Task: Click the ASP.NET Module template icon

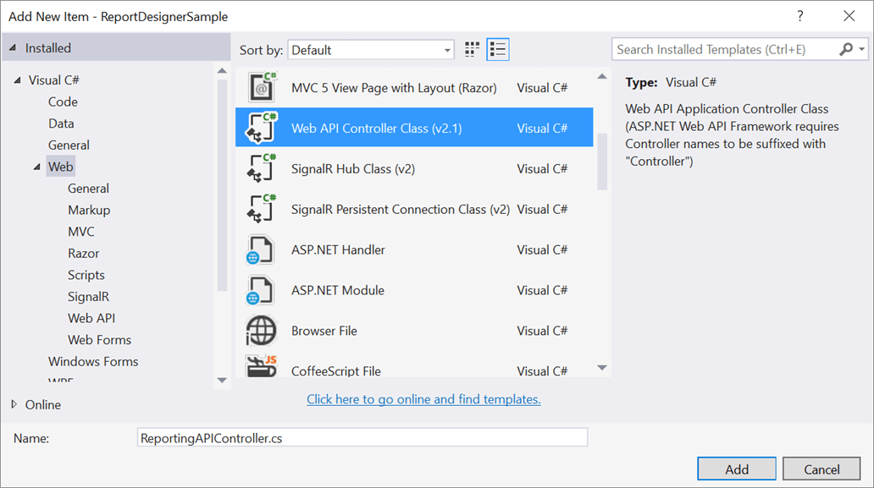Action: pyautogui.click(x=260, y=290)
